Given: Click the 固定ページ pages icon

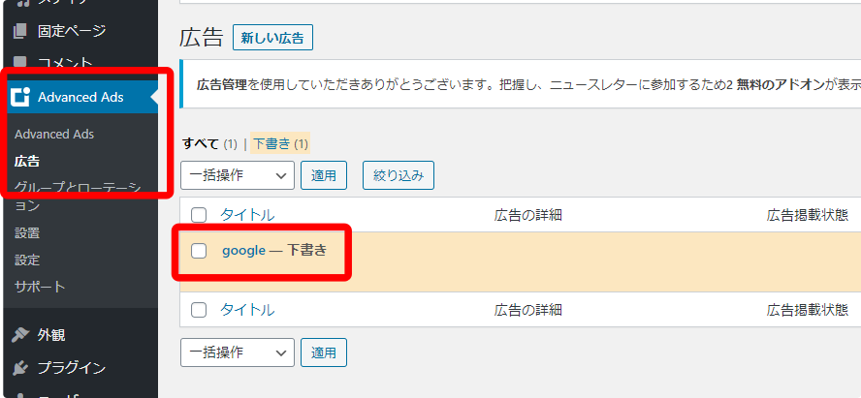Looking at the screenshot, I should (19, 31).
